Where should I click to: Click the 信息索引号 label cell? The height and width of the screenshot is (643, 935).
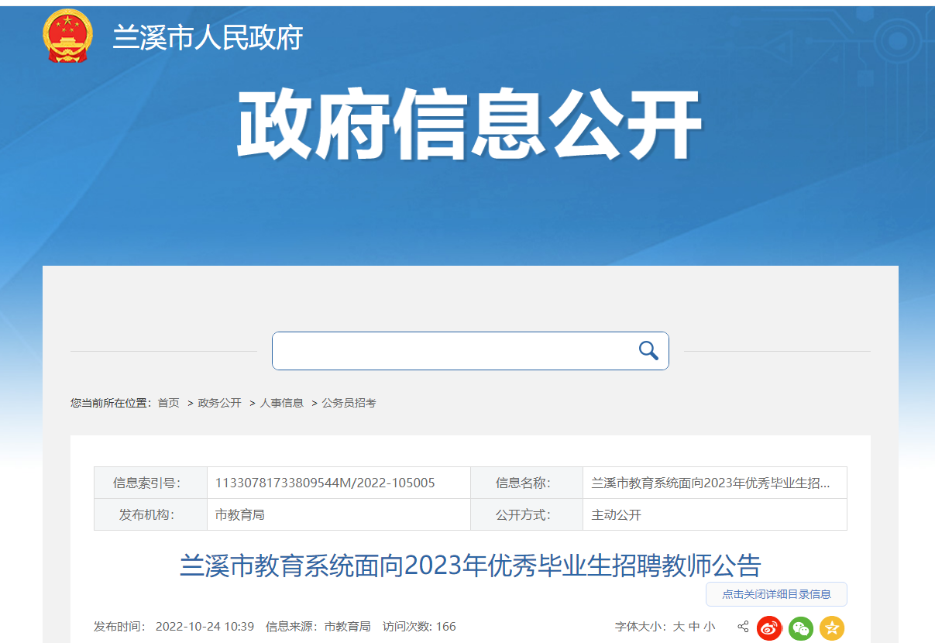(x=150, y=483)
